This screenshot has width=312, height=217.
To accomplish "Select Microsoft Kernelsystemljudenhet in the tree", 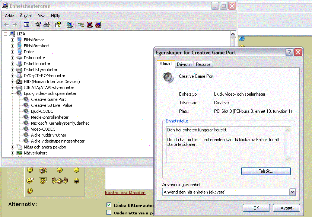I will coord(60,123).
